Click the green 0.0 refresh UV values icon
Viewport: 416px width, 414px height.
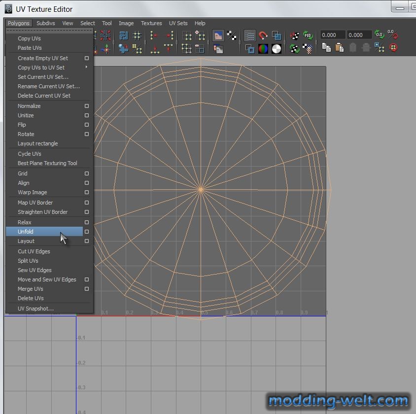pos(380,34)
